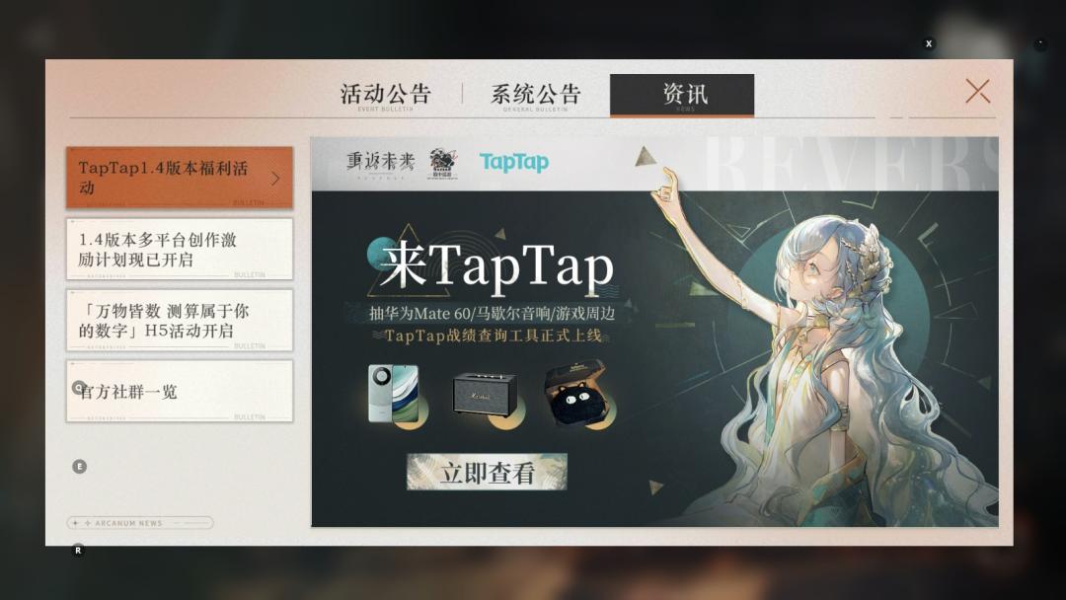The height and width of the screenshot is (600, 1066).
Task: Click the Huawei Mate 60 phone prize image
Action: click(x=393, y=394)
